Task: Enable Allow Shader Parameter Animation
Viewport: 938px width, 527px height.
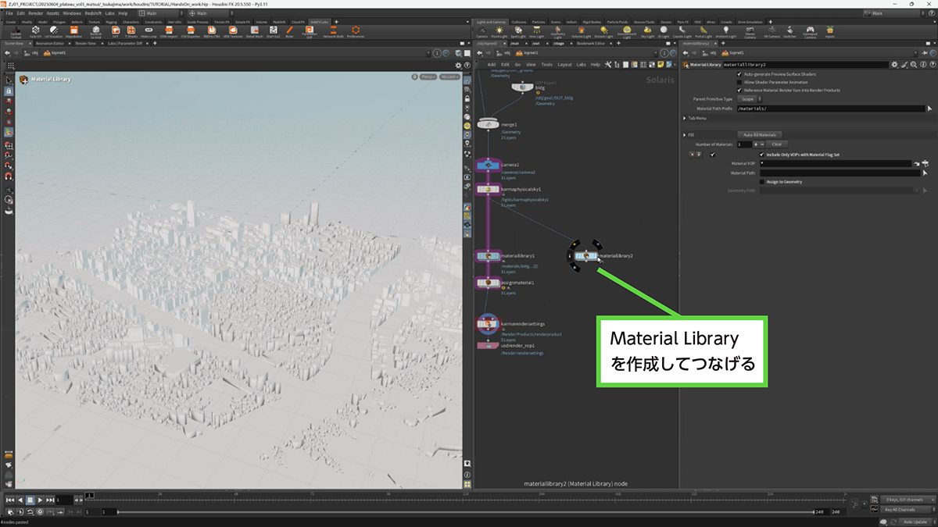Action: click(739, 82)
